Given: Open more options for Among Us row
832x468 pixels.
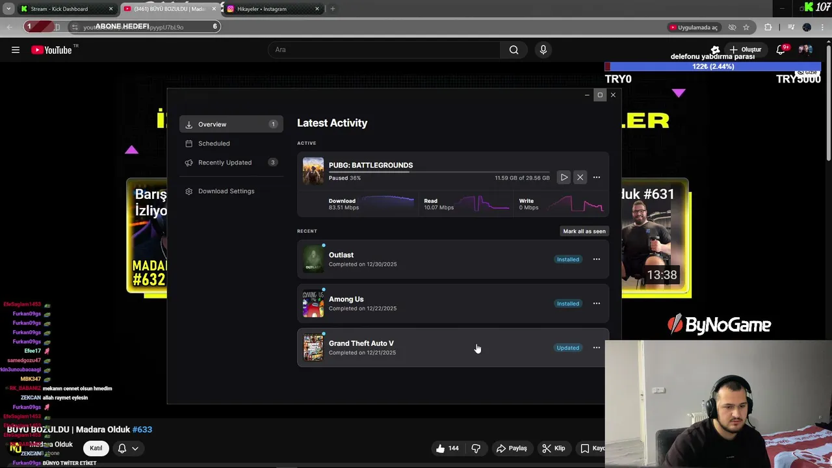Looking at the screenshot, I should [597, 304].
